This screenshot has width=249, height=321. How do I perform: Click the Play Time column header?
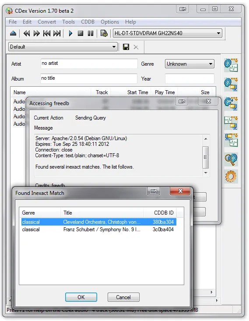164,92
